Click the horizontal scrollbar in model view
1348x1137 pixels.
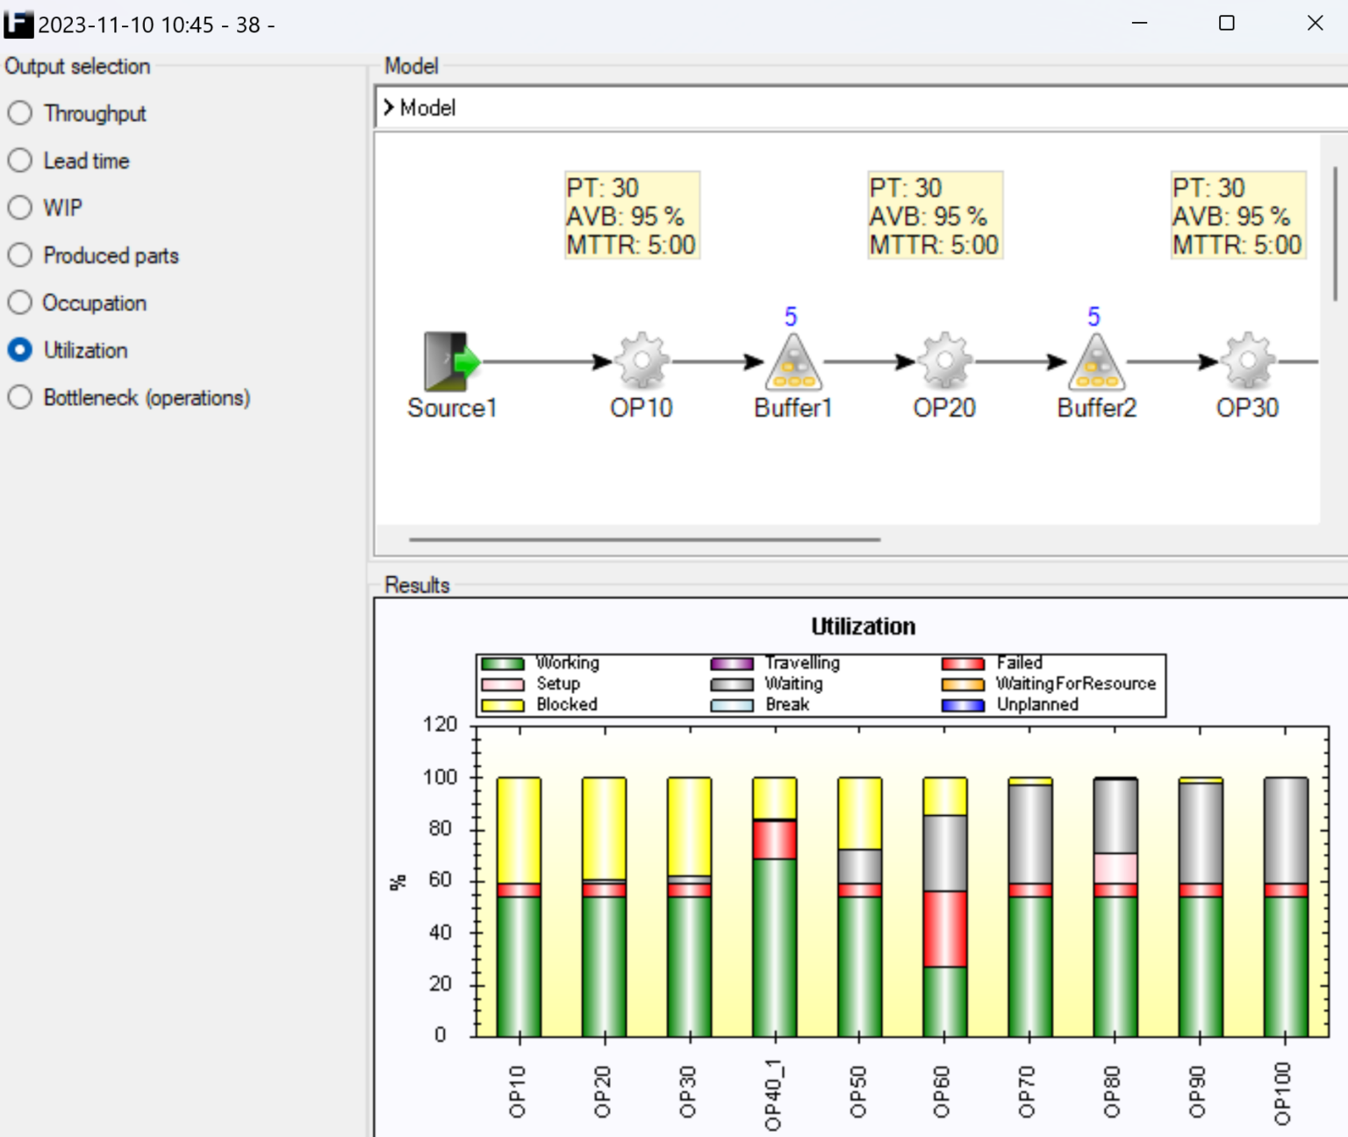[644, 540]
